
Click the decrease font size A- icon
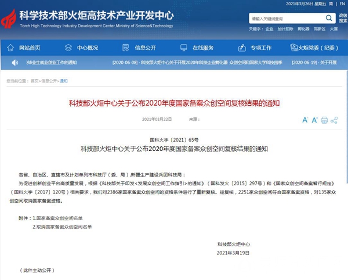click(x=305, y=120)
